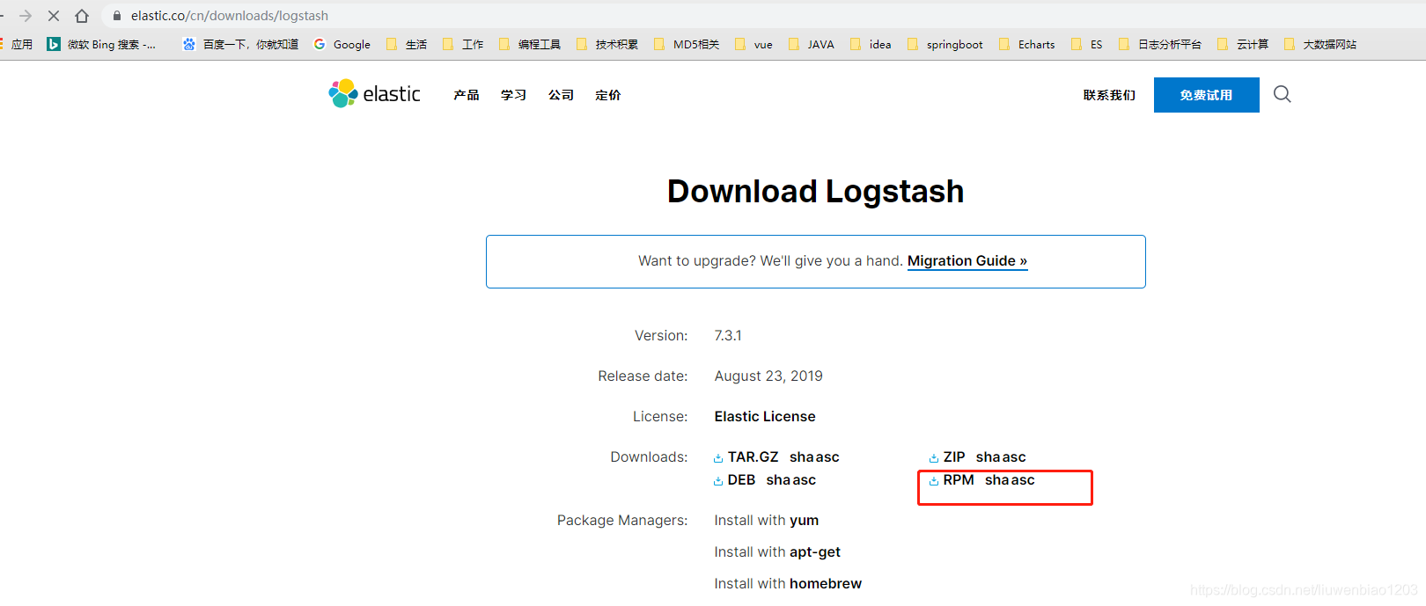Open asc link next to RPM
The image size is (1426, 606).
pos(1023,480)
